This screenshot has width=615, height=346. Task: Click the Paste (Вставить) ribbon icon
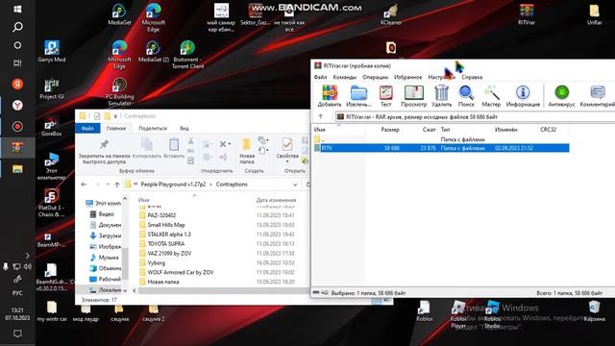tap(174, 148)
